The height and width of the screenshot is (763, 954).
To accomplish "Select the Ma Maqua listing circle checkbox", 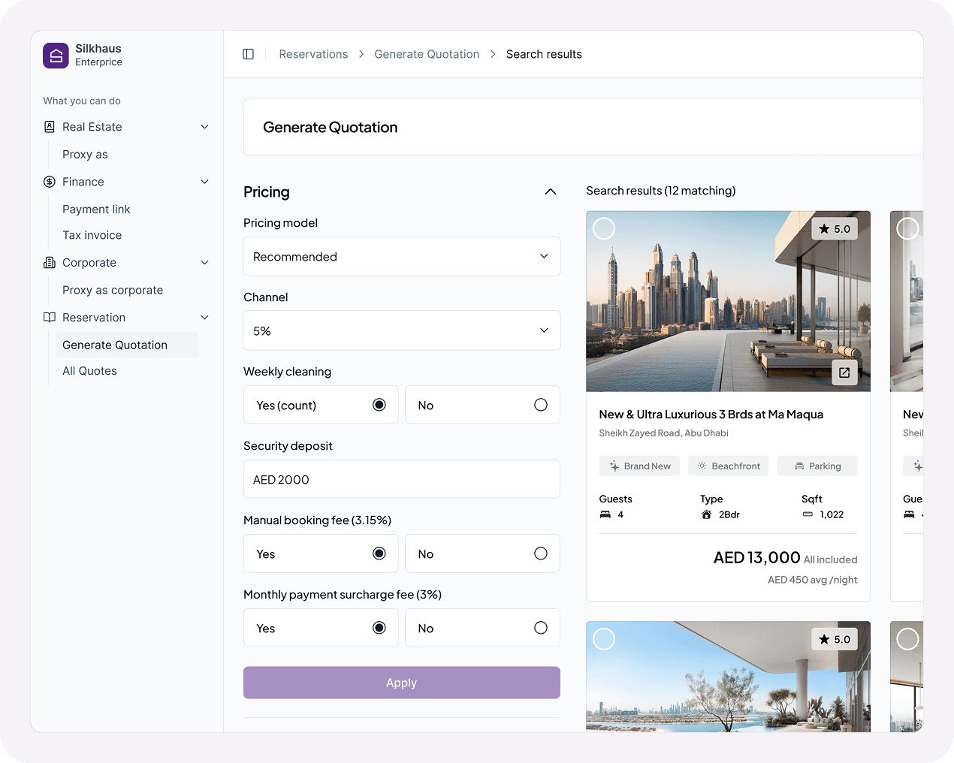I will coord(604,228).
